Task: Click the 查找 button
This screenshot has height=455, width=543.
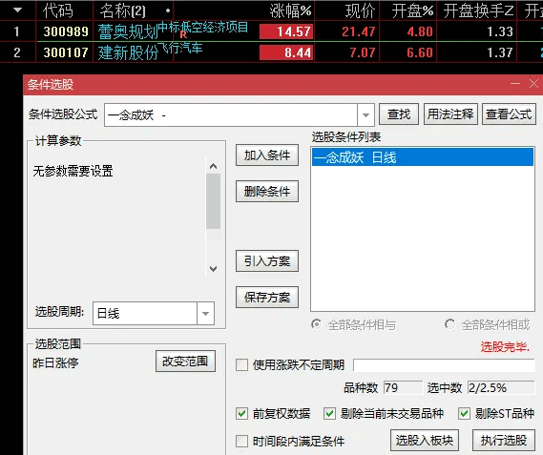Action: point(399,114)
